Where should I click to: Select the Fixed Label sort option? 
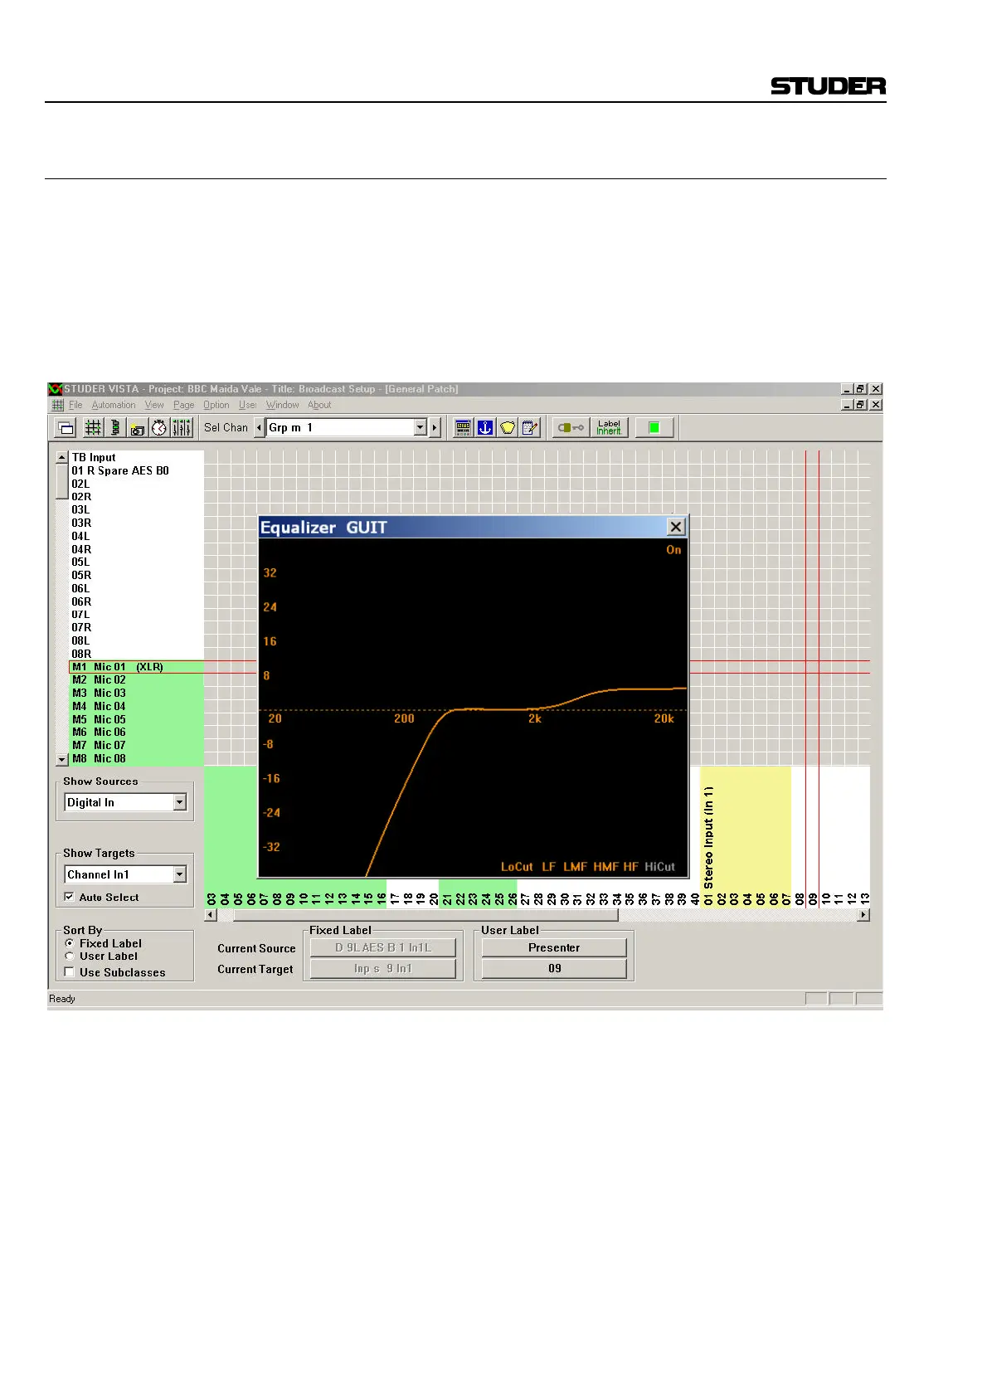point(70,943)
